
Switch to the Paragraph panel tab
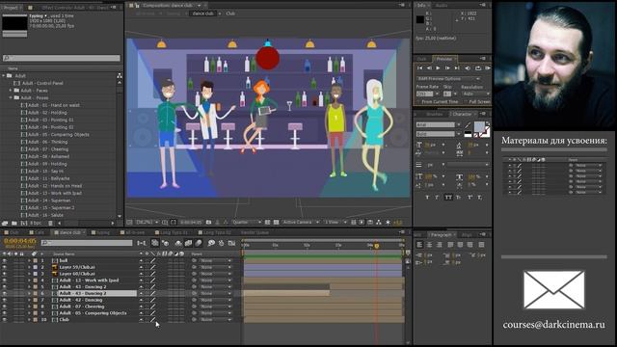(441, 235)
